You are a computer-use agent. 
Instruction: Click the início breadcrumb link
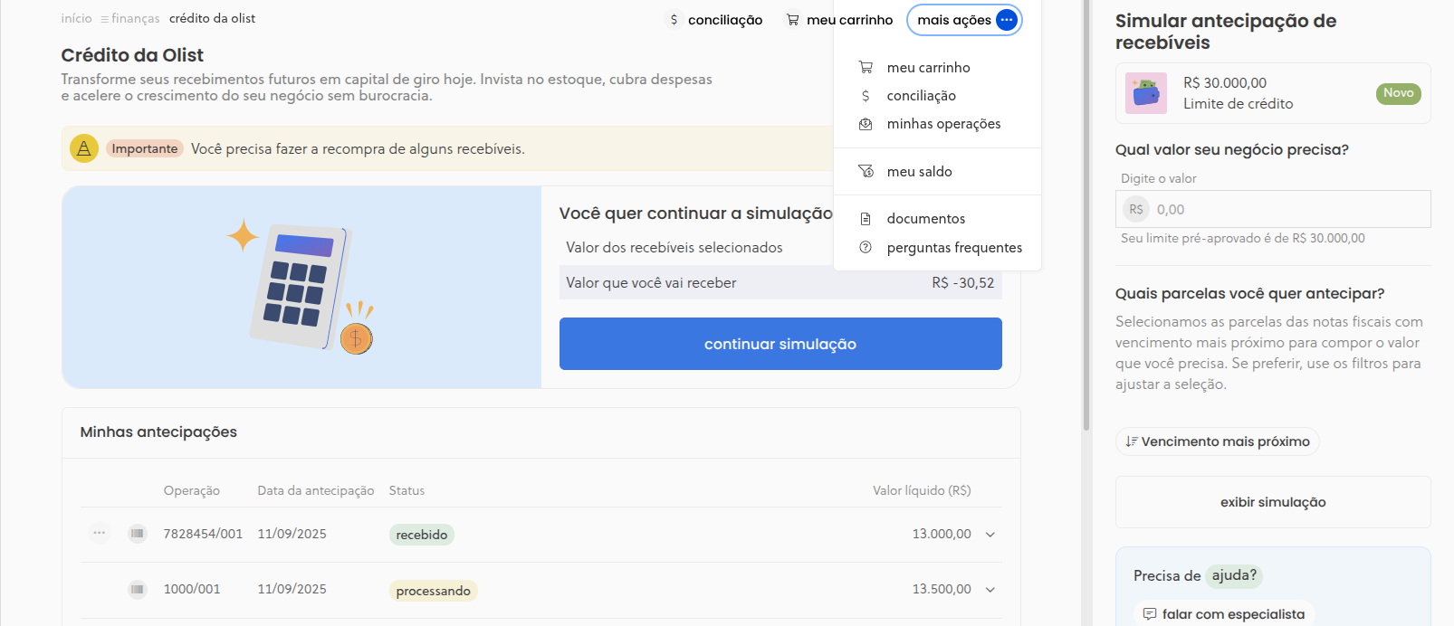click(x=76, y=18)
